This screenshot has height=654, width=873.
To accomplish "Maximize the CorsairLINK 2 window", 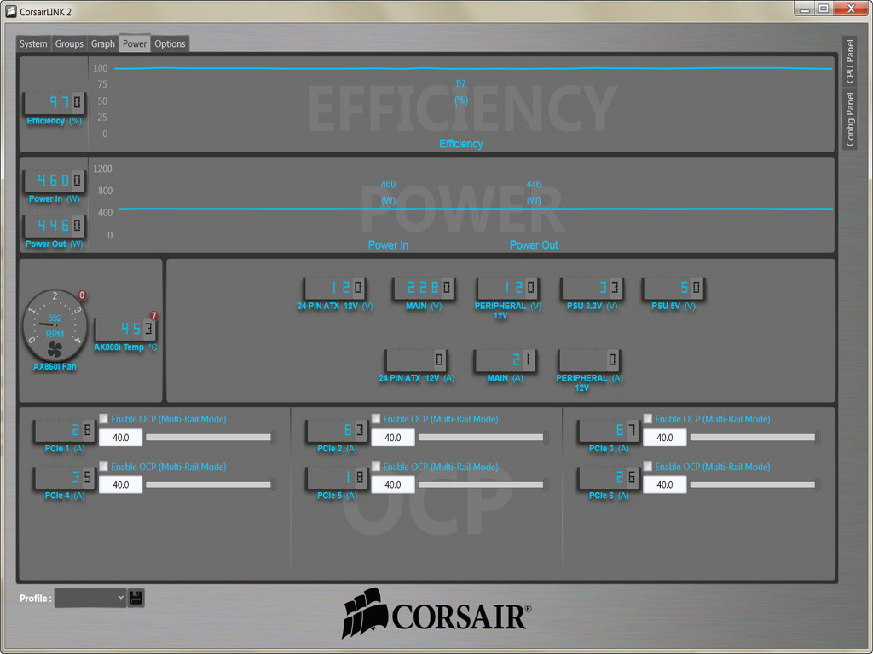I will [x=824, y=9].
